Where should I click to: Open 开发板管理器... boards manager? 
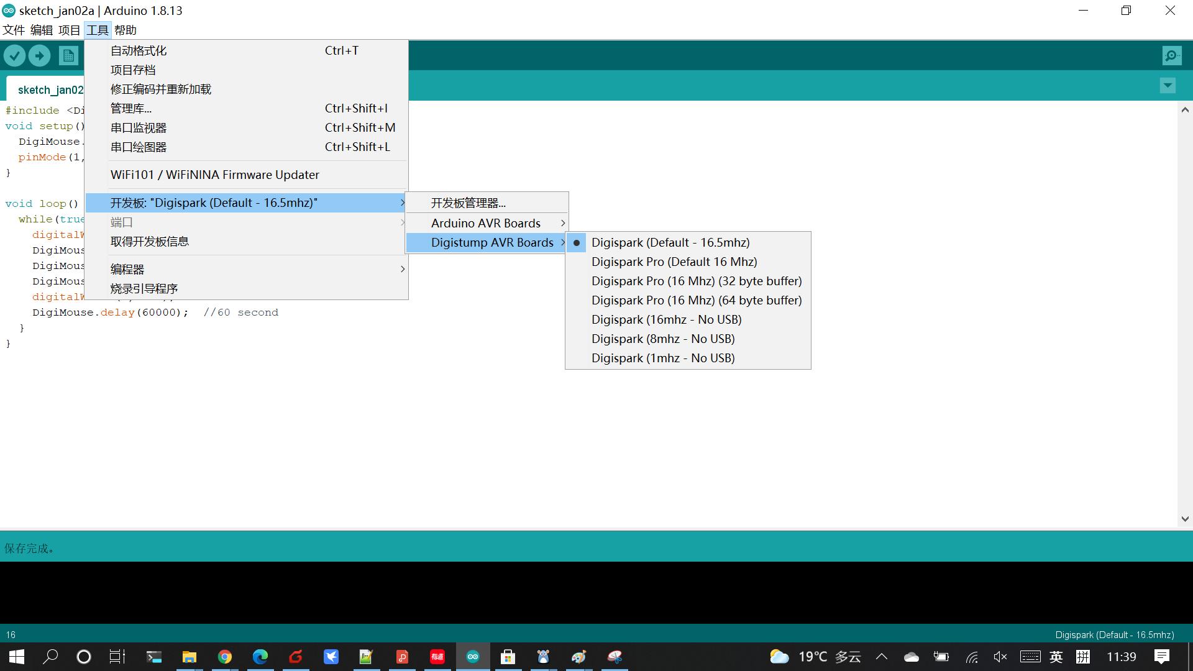(x=469, y=203)
